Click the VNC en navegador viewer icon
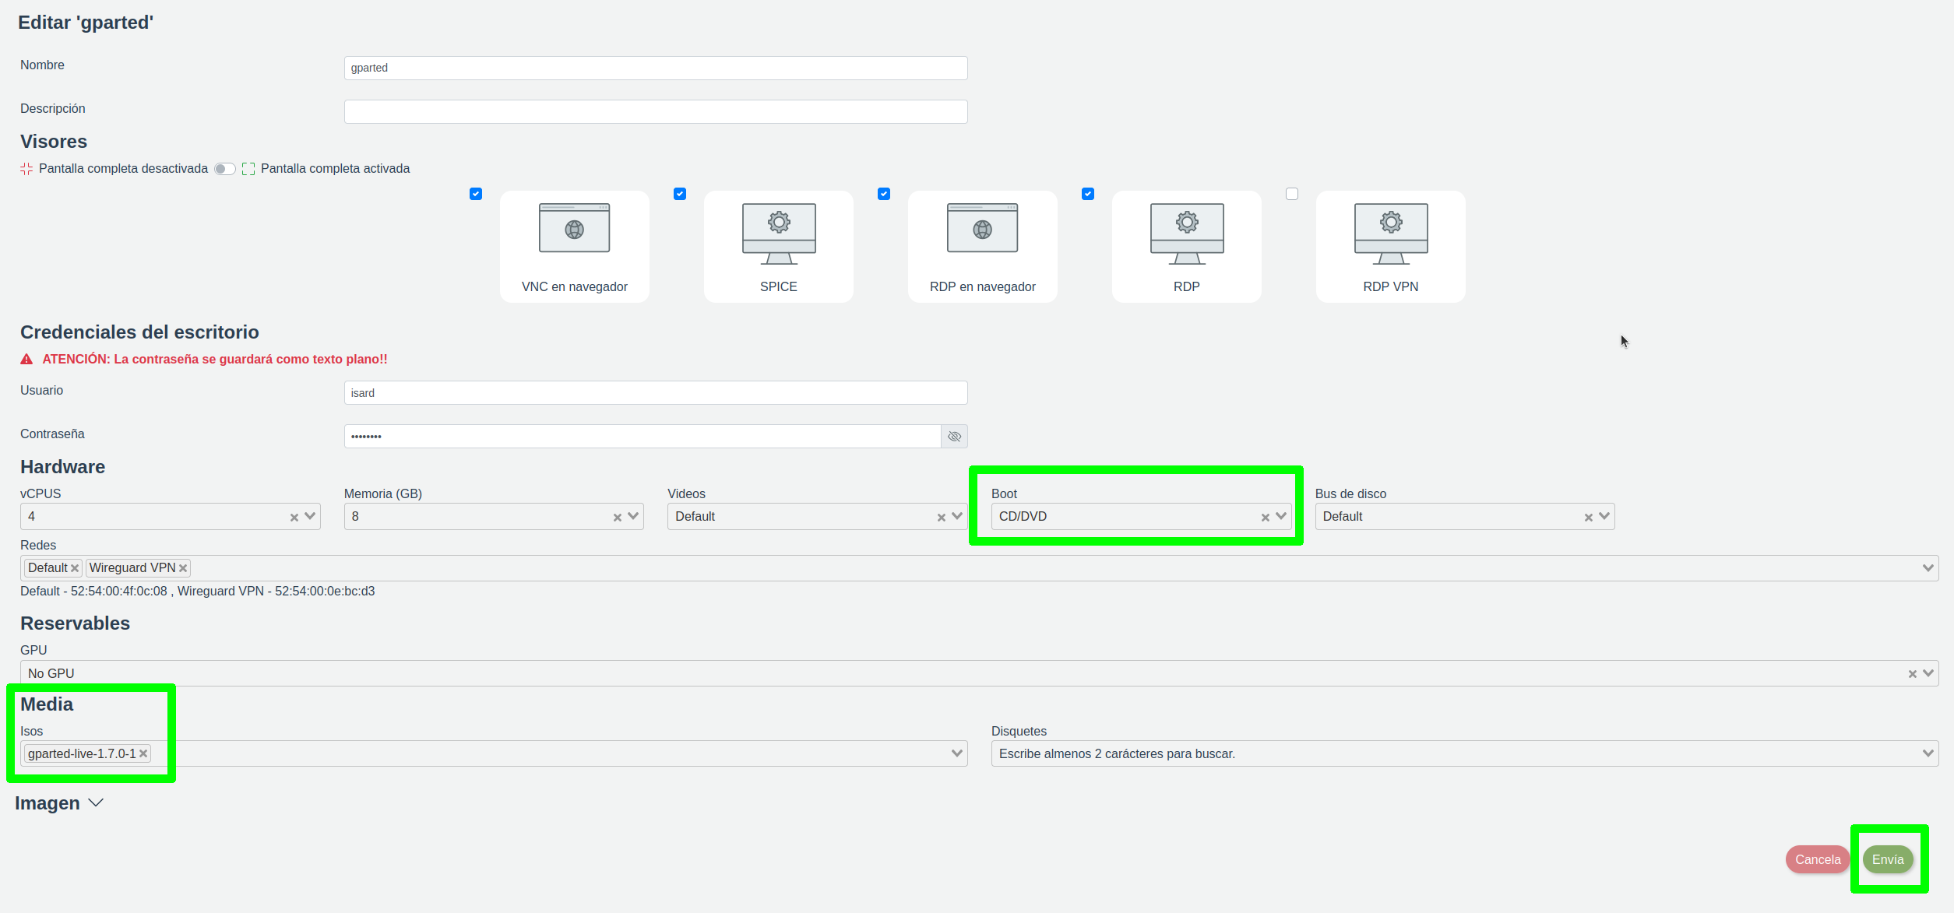 pyautogui.click(x=574, y=229)
